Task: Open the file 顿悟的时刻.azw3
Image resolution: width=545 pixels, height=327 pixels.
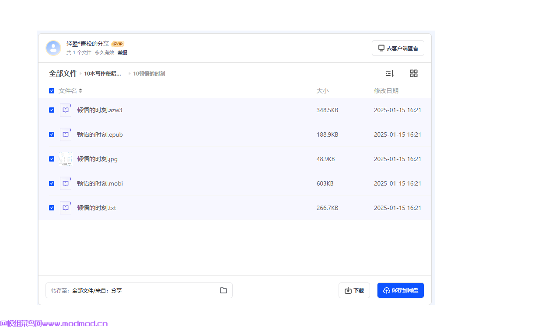Action: click(x=100, y=110)
